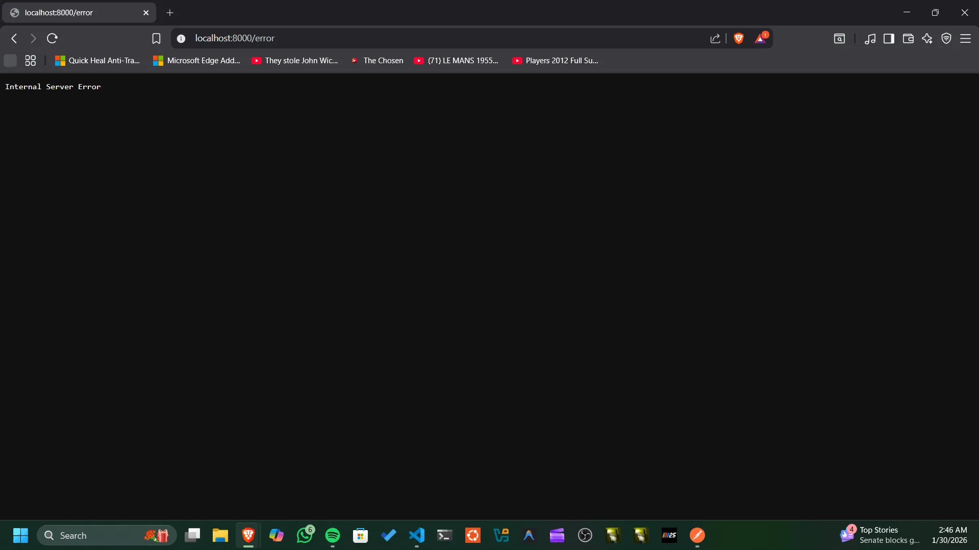
Task: Open Quick Heal Anti-Tra... bookmark
Action: tap(97, 61)
